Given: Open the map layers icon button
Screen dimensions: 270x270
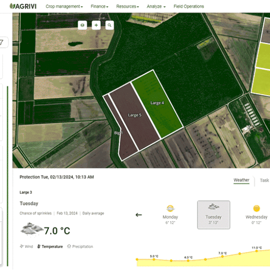Looking at the screenshot, I should click(82, 25).
